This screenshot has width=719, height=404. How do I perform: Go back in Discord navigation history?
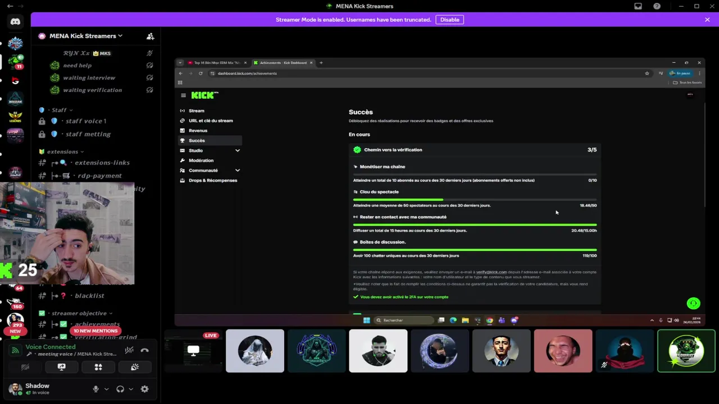[x=10, y=6]
